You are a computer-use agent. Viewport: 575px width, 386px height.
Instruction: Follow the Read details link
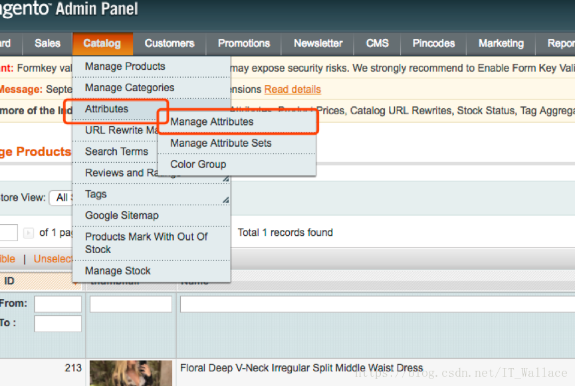[292, 90]
